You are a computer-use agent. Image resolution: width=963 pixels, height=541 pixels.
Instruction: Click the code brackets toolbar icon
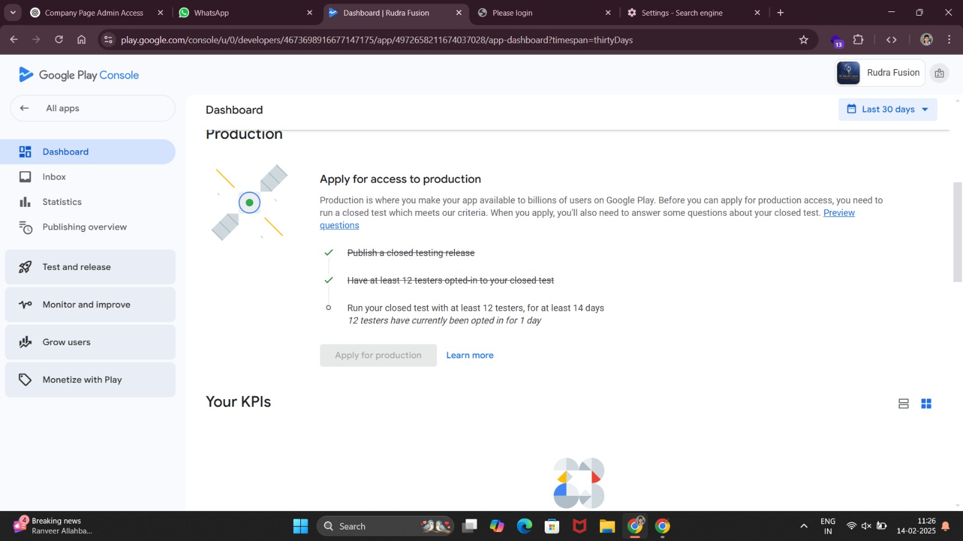pos(891,40)
